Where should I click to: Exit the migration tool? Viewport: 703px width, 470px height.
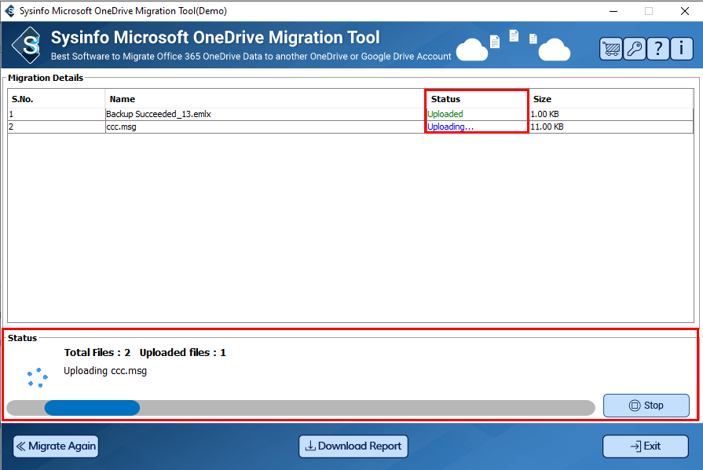pyautogui.click(x=646, y=446)
